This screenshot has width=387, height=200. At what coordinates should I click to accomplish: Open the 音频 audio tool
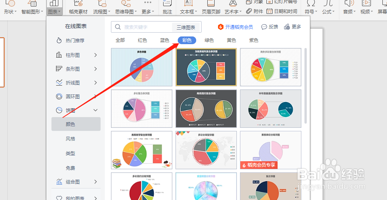349,7
